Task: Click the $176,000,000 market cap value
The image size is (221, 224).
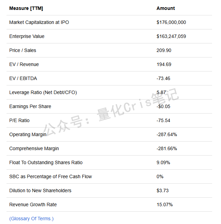Action: click(171, 22)
